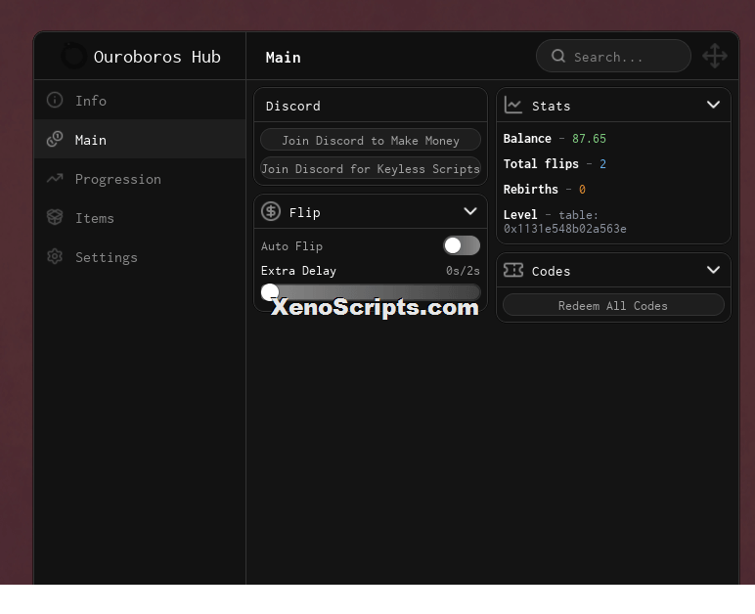Click the Ouroboros Hub title text
The image size is (755, 614).
157,57
